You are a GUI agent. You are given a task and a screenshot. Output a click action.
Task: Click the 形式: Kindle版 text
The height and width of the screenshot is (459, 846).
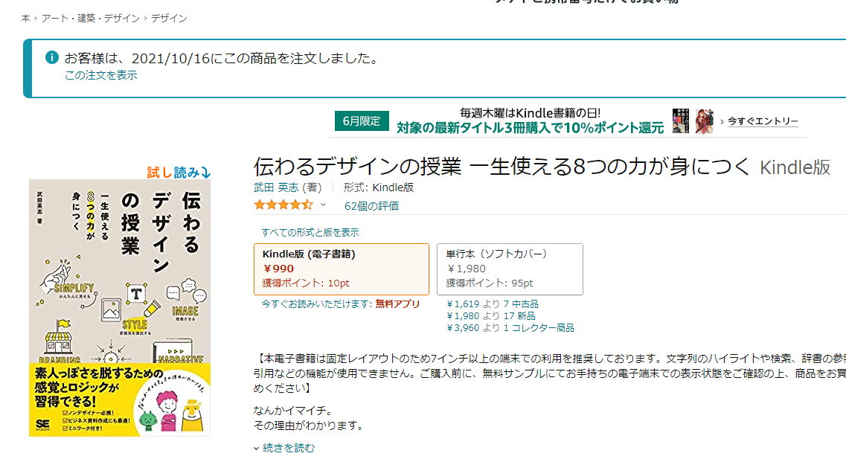(378, 187)
